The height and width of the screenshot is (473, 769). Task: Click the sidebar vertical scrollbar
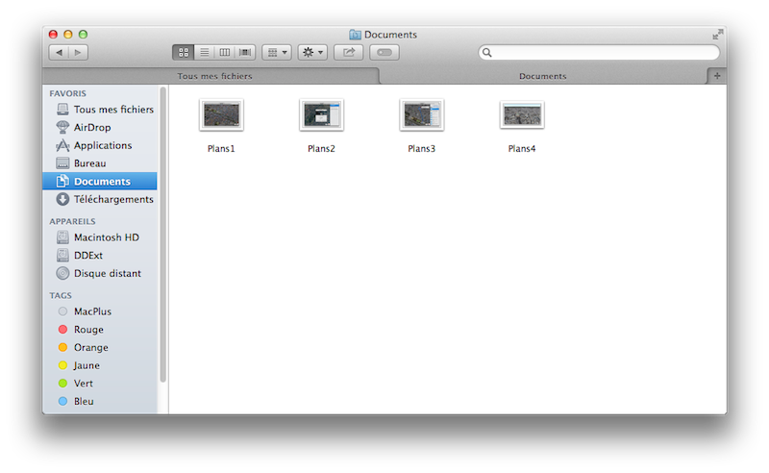click(162, 235)
